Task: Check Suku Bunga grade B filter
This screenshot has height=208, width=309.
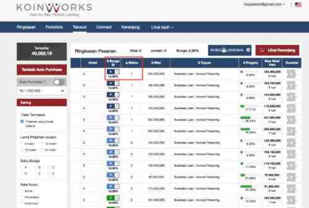Action: (36, 167)
